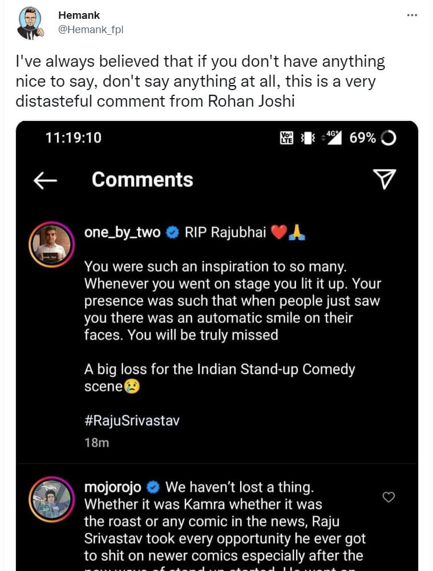Image resolution: width=433 pixels, height=571 pixels.
Task: Click the vibrate mode status icon
Action: 307,138
